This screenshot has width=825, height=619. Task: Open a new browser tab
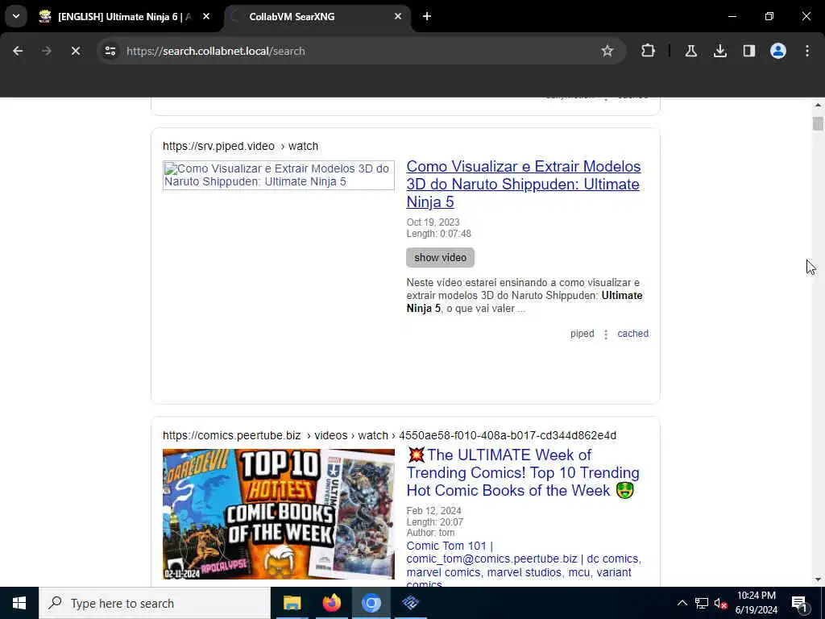pos(427,17)
